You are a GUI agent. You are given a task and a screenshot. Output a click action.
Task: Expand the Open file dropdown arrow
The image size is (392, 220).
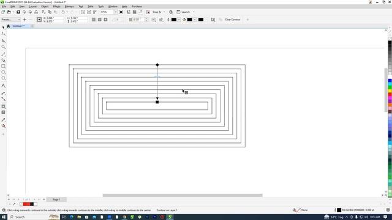tap(13, 12)
